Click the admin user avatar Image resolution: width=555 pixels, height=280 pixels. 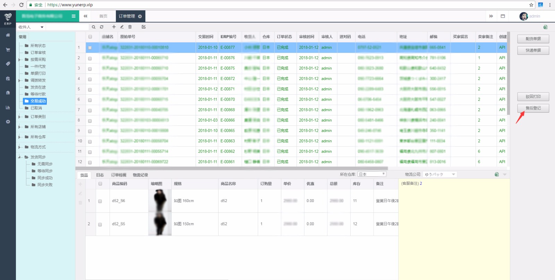tap(523, 16)
